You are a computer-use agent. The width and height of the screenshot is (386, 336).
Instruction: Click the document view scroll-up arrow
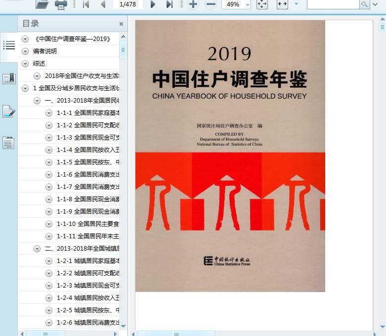click(383, 19)
